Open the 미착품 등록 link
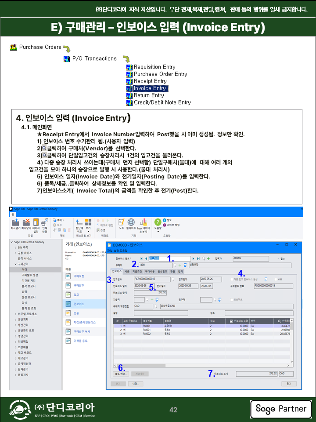The width and height of the screenshot is (316, 422). [81, 341]
